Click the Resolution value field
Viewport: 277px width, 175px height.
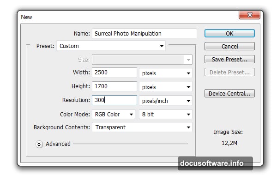click(x=114, y=100)
